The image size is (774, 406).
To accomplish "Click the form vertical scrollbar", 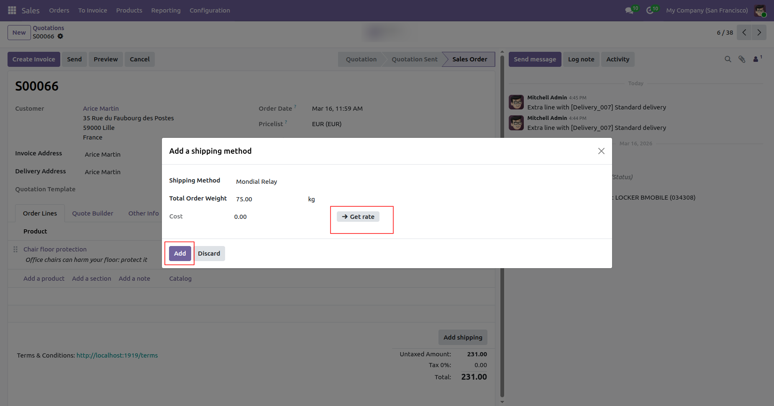I will [x=502, y=226].
